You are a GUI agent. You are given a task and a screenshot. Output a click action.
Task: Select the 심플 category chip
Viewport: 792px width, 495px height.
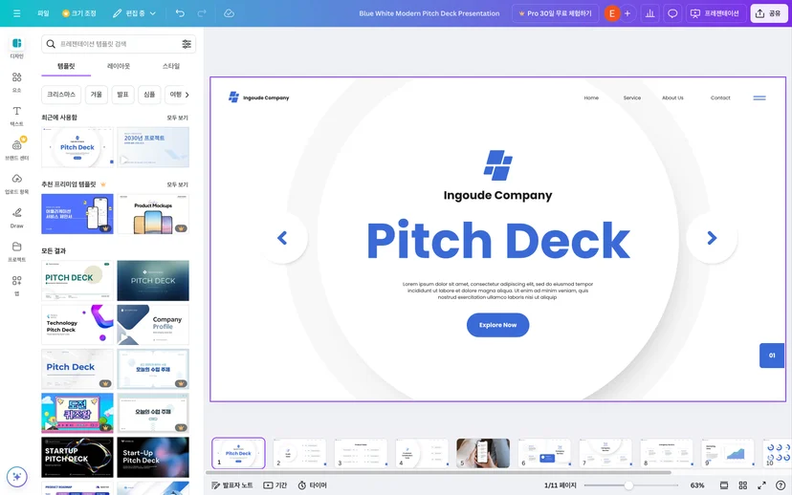(149, 95)
